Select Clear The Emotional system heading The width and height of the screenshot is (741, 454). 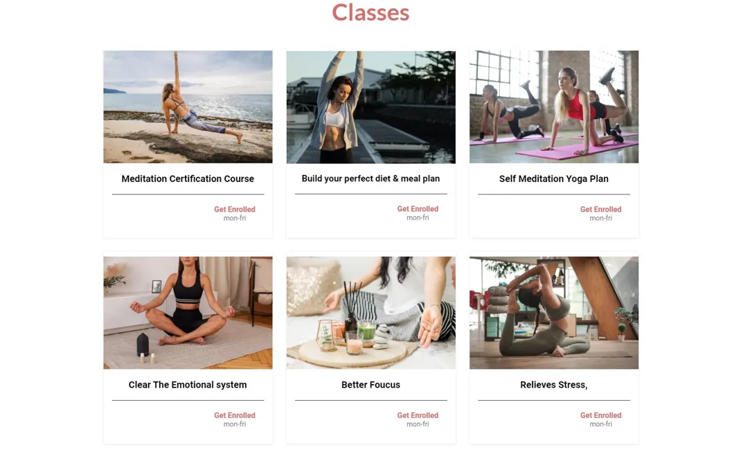(x=188, y=385)
